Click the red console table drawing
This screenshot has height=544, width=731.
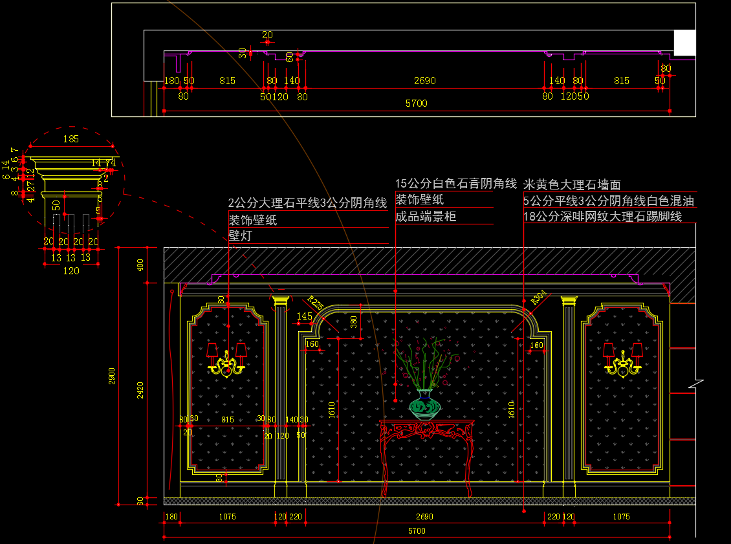(426, 458)
